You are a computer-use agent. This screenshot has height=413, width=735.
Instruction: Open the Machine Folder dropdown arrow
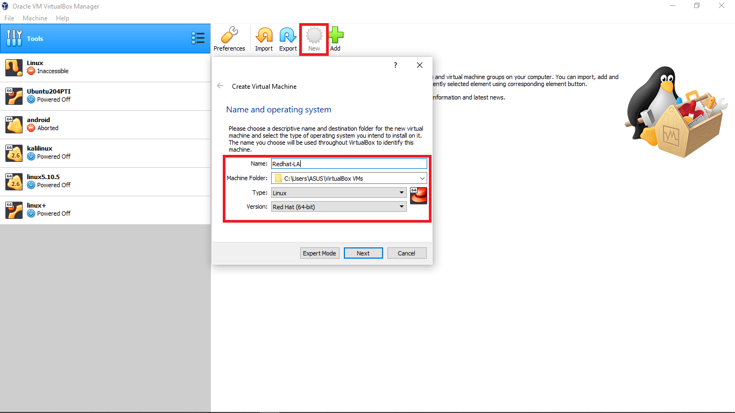point(422,179)
